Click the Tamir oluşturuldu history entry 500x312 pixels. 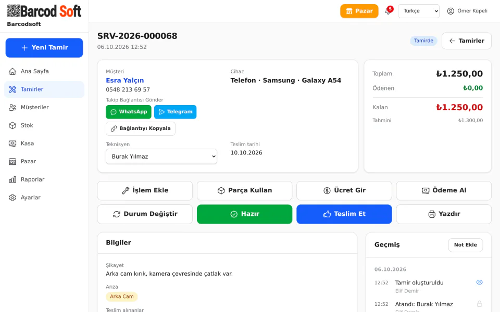[x=419, y=283]
